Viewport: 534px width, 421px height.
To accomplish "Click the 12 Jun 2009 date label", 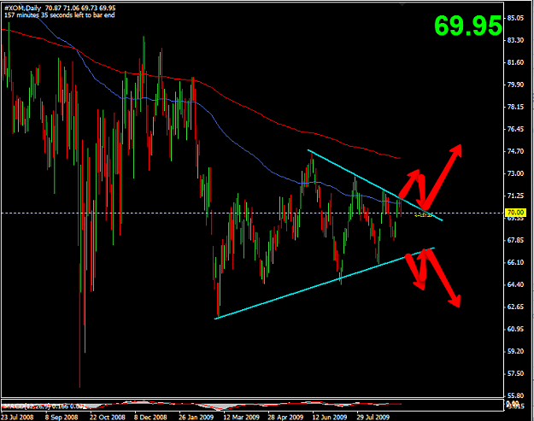I will [x=330, y=417].
